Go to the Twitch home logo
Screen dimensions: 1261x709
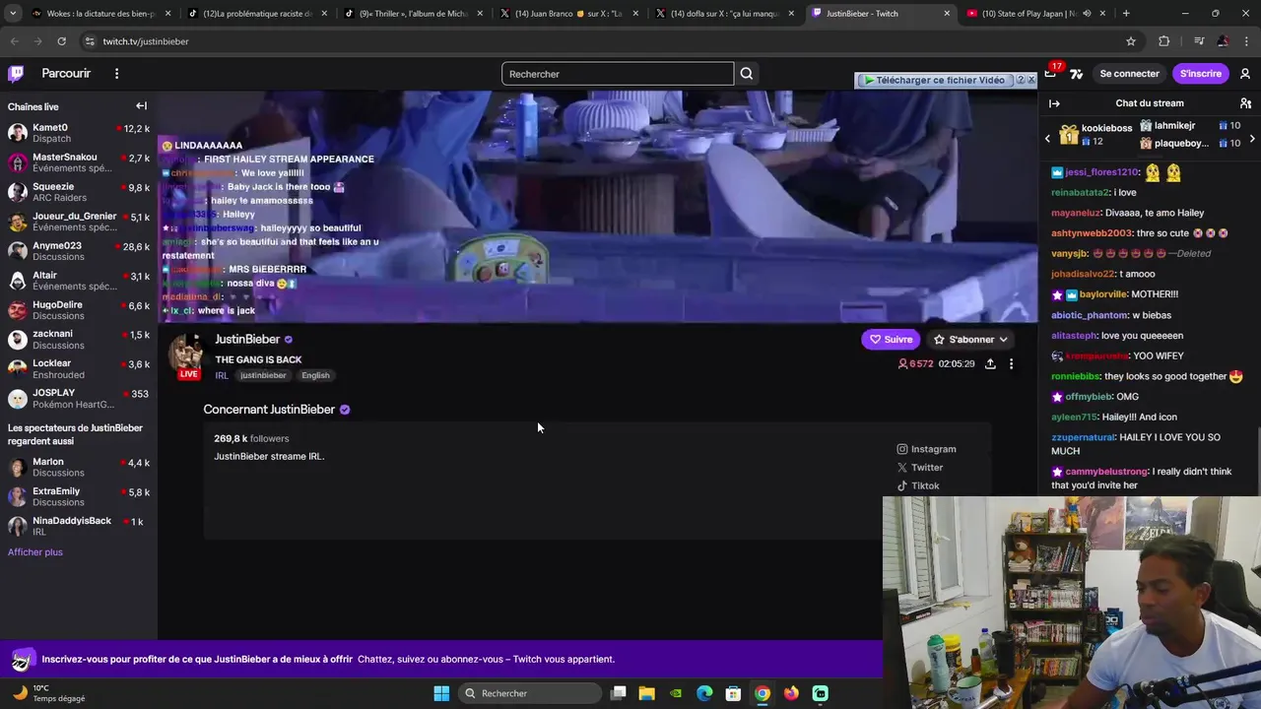click(x=16, y=74)
